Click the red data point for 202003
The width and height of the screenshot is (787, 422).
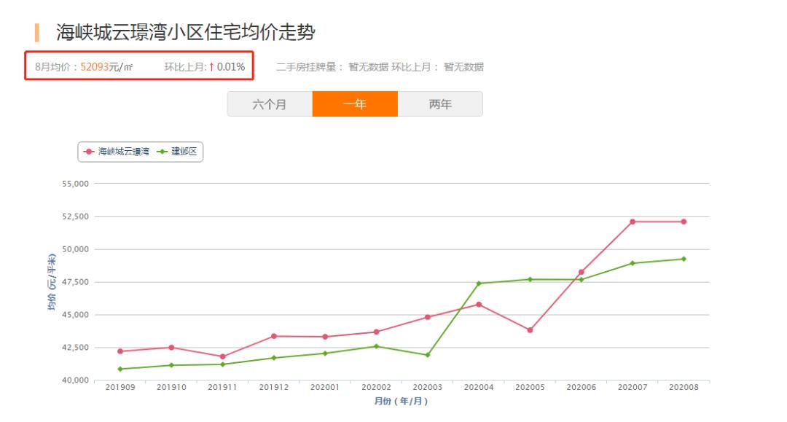[427, 317]
